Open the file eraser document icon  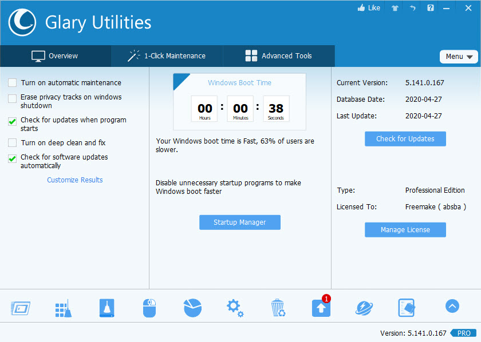click(x=407, y=308)
